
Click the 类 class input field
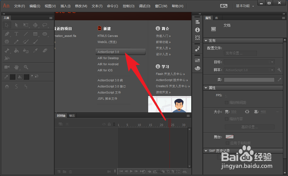coord(249,80)
